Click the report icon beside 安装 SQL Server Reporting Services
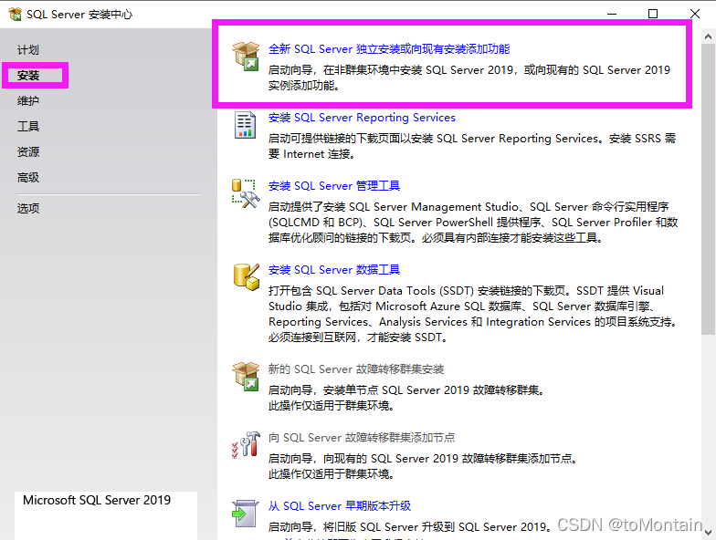716x540 pixels. point(245,124)
